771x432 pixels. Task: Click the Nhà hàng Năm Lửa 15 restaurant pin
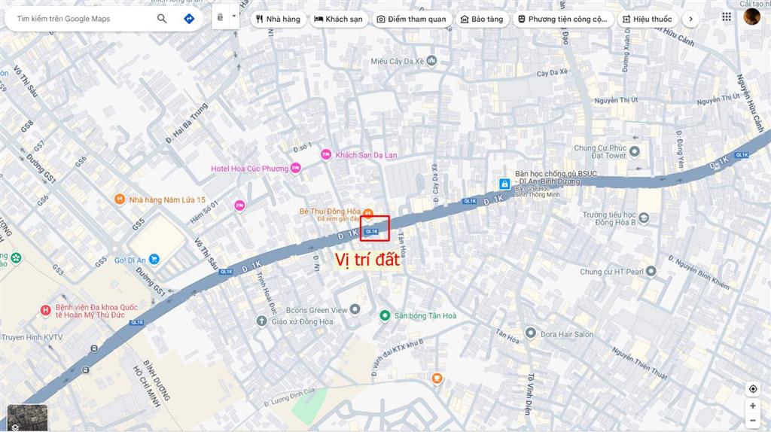[x=120, y=199]
